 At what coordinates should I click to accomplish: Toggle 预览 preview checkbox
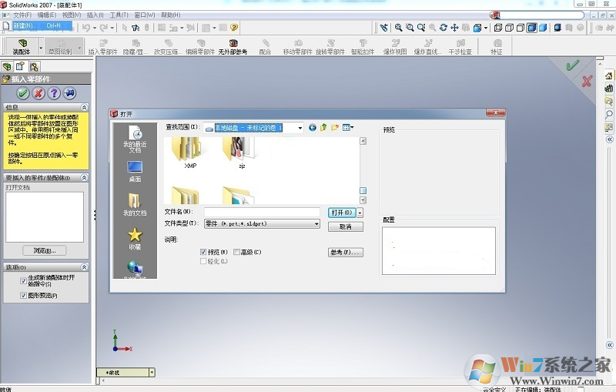click(203, 252)
